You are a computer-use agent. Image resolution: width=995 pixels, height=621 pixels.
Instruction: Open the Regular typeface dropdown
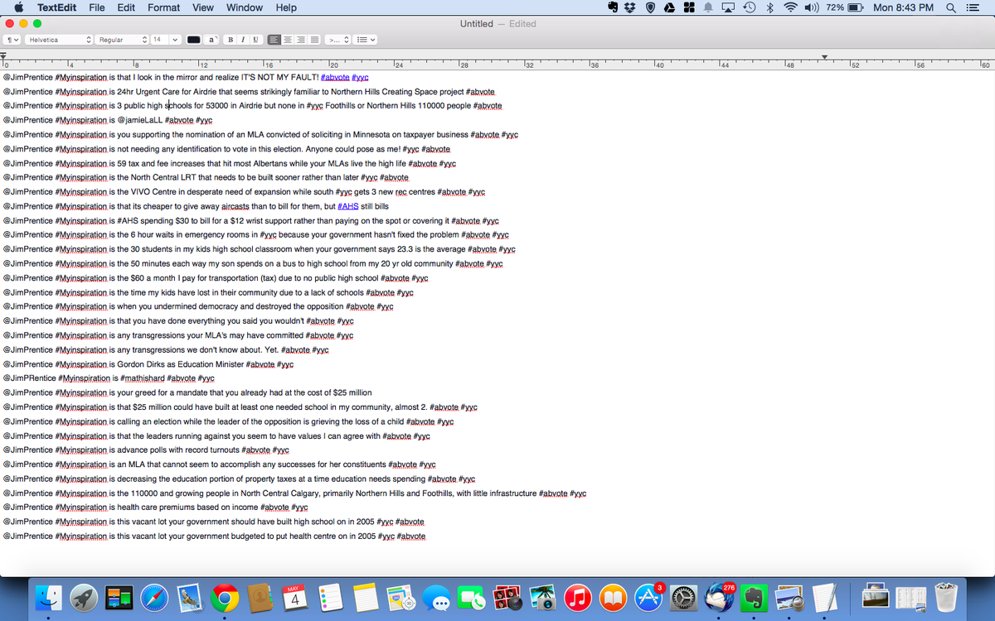point(122,40)
